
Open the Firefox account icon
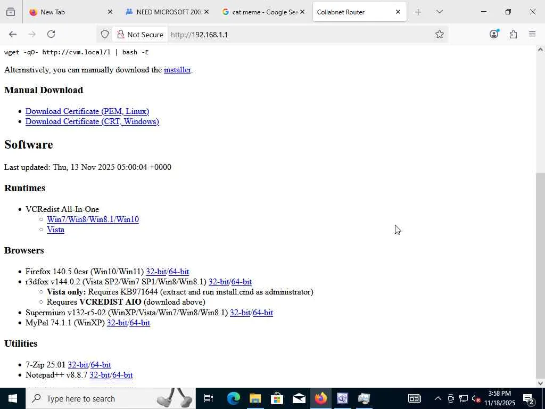[494, 34]
